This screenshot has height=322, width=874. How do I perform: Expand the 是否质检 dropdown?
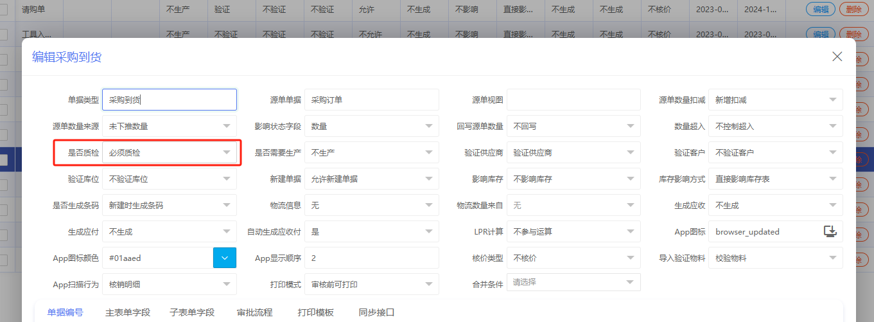tap(226, 152)
